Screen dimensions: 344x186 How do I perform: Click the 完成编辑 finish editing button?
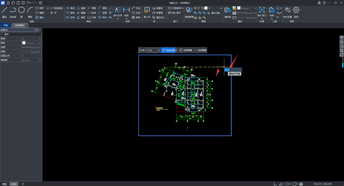[200, 50]
